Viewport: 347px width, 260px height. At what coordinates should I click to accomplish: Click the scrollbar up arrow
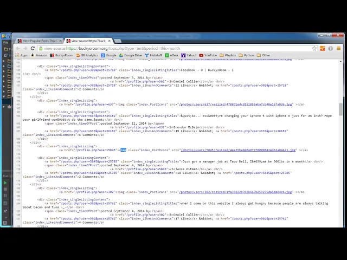coord(340,61)
